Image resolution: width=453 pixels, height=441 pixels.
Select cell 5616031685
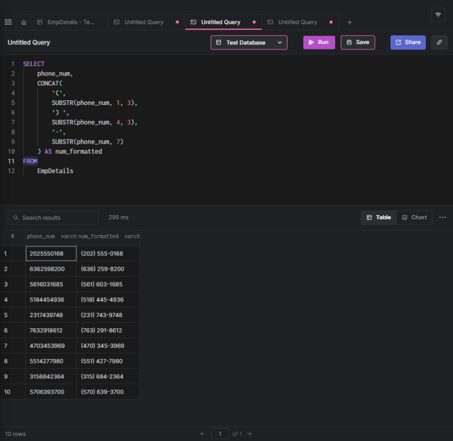point(51,284)
